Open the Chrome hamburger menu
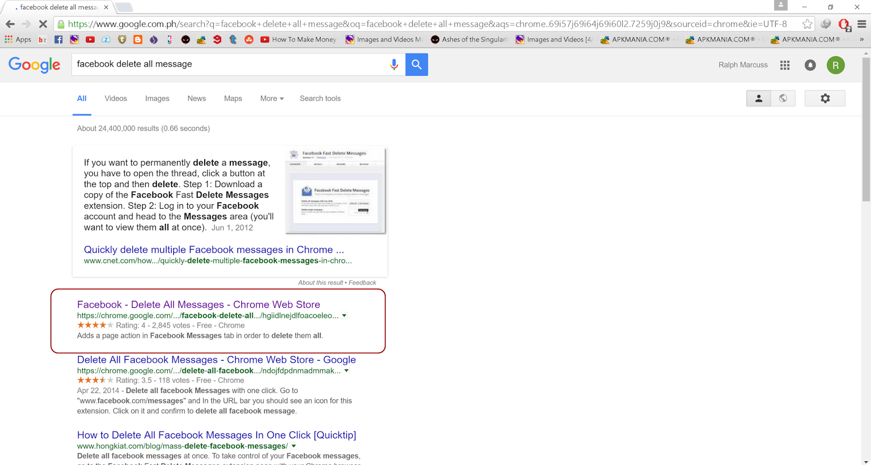Screen dimensions: 871x465 pos(862,24)
